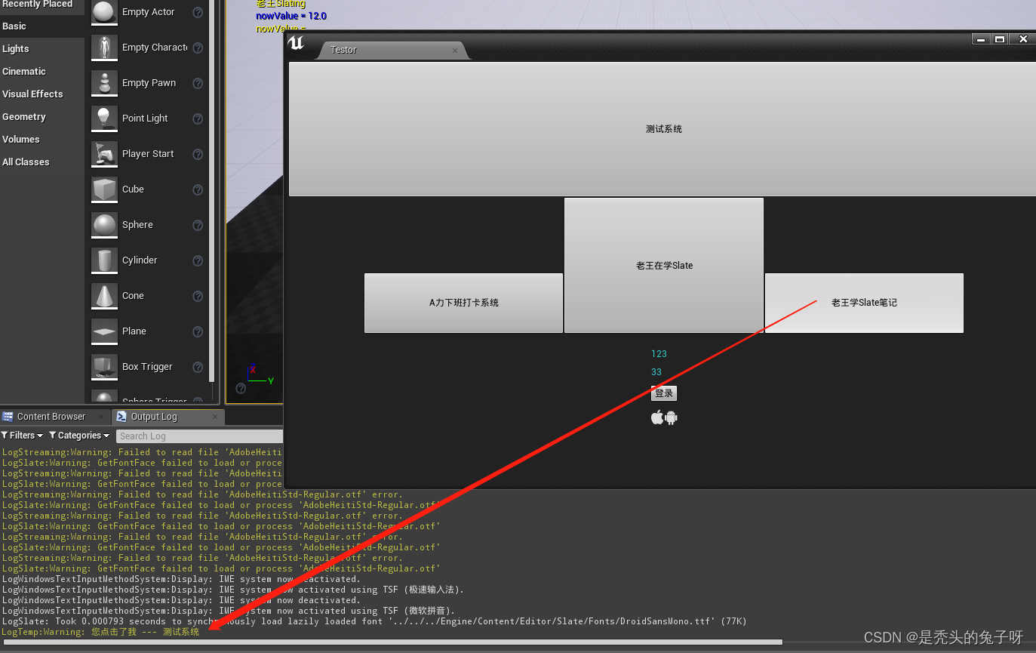Focus the Search Log field
Viewport: 1036px width, 653px height.
[199, 436]
